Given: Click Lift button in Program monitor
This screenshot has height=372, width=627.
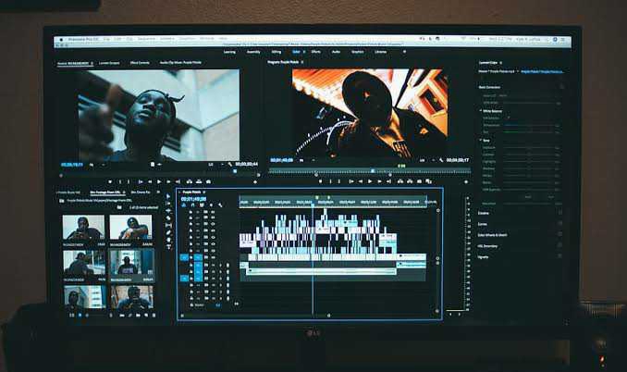Looking at the screenshot, I should coord(400,181).
